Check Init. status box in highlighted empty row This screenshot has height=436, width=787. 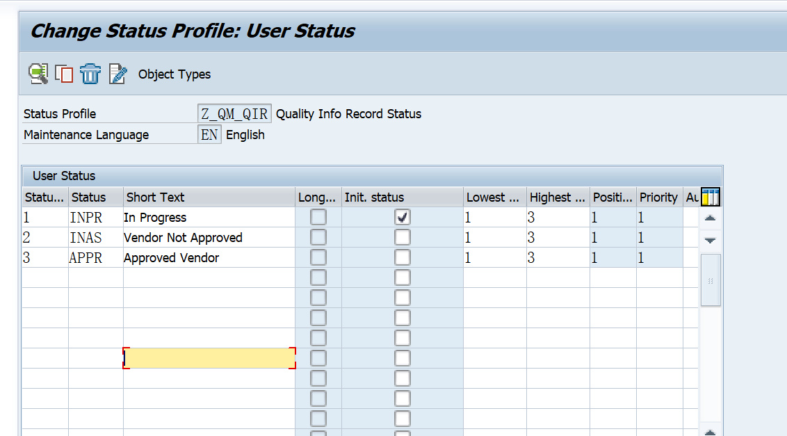click(x=402, y=358)
